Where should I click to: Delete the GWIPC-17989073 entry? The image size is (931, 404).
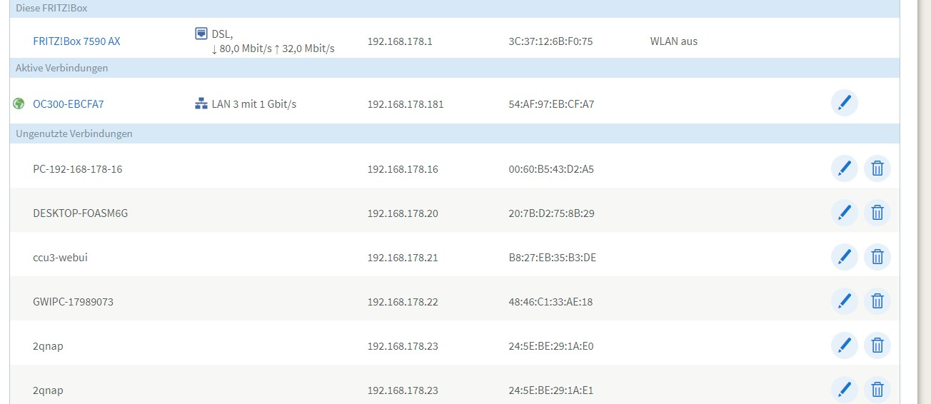click(x=877, y=301)
